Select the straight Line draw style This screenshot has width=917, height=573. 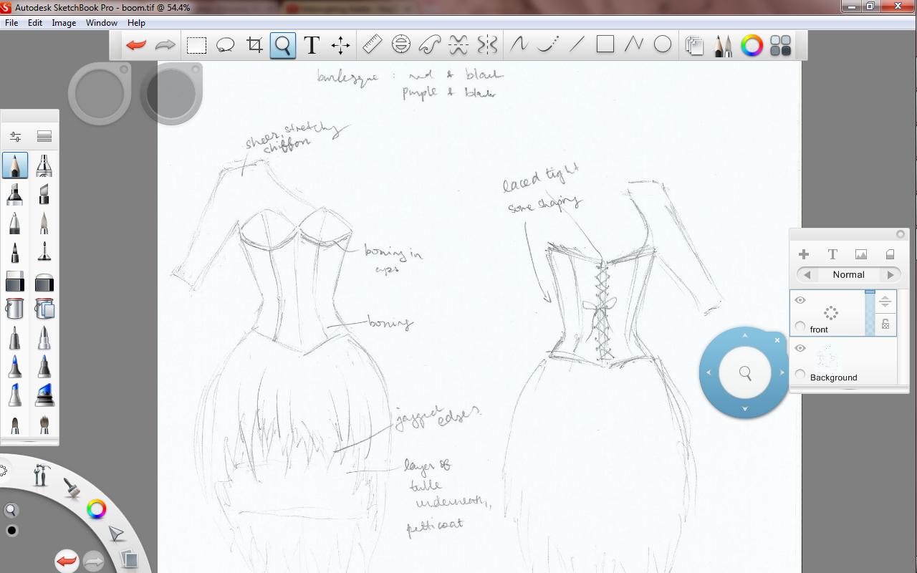pos(577,45)
